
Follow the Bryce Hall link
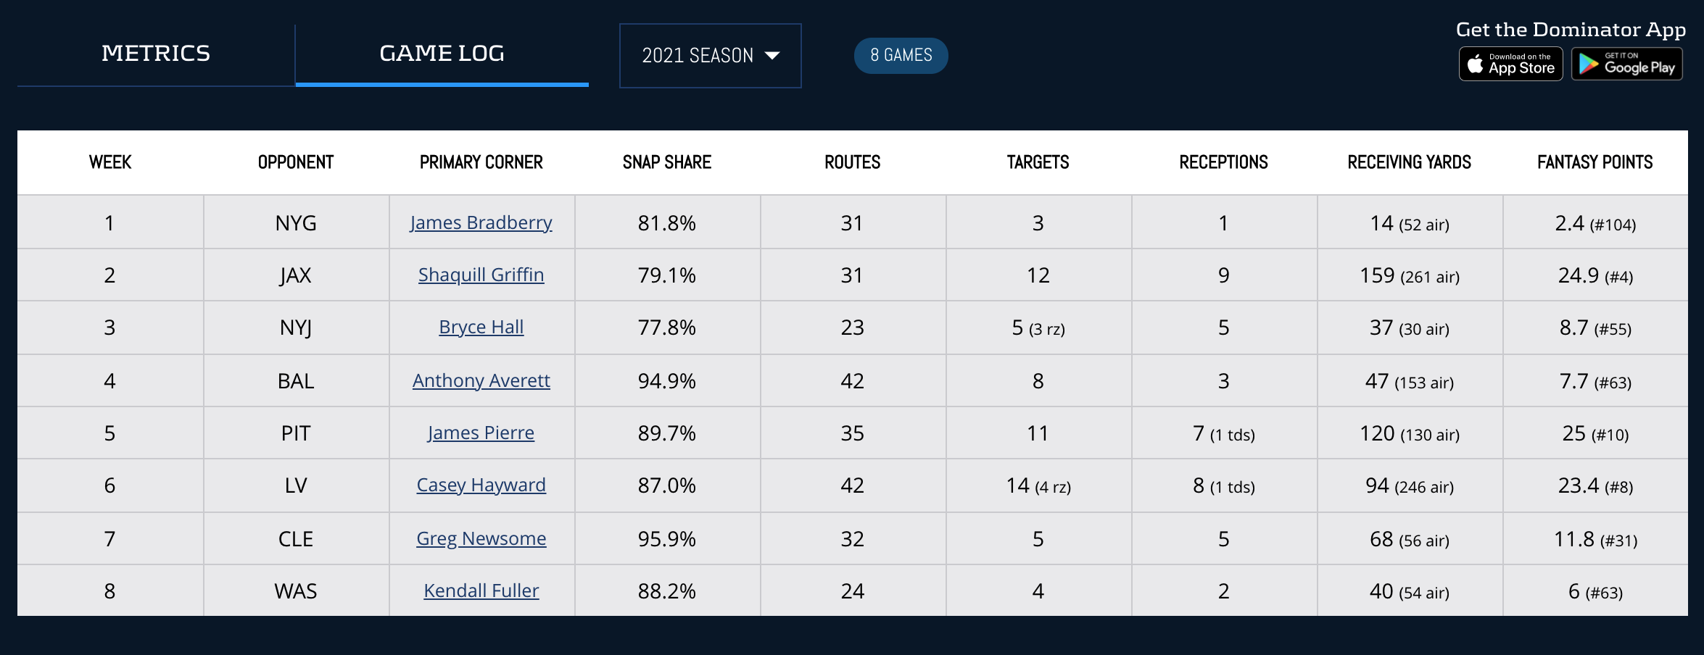481,327
